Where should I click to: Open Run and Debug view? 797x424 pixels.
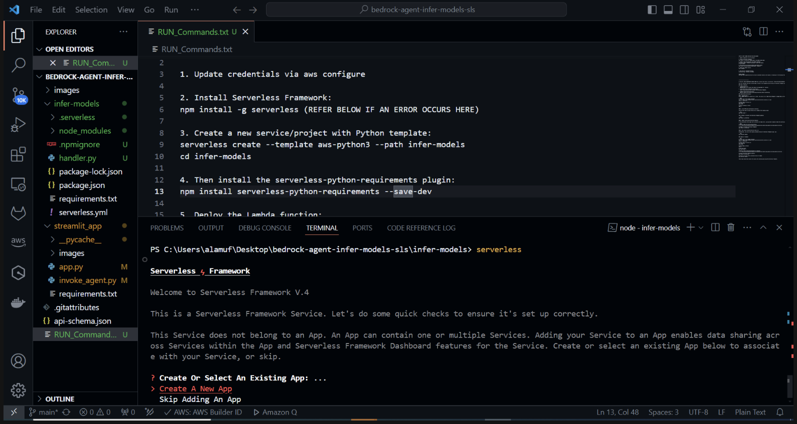pyautogui.click(x=18, y=124)
